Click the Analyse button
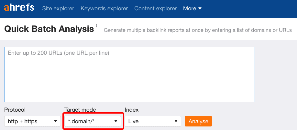The height and width of the screenshot is (130, 297). [x=198, y=121]
